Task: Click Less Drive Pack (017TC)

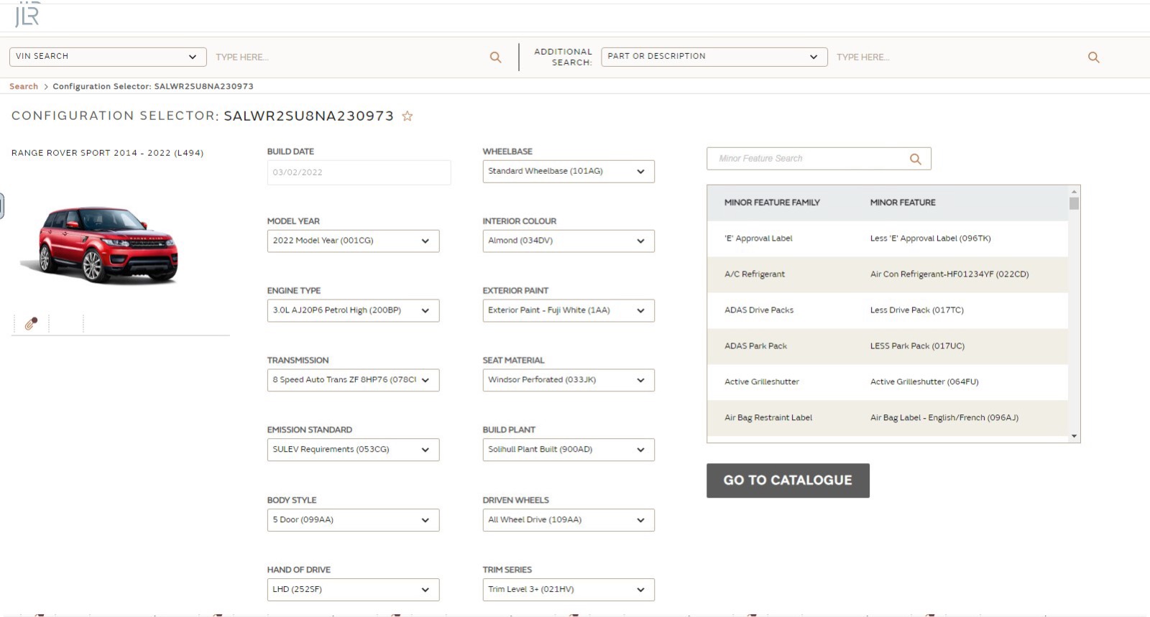Action: point(916,310)
